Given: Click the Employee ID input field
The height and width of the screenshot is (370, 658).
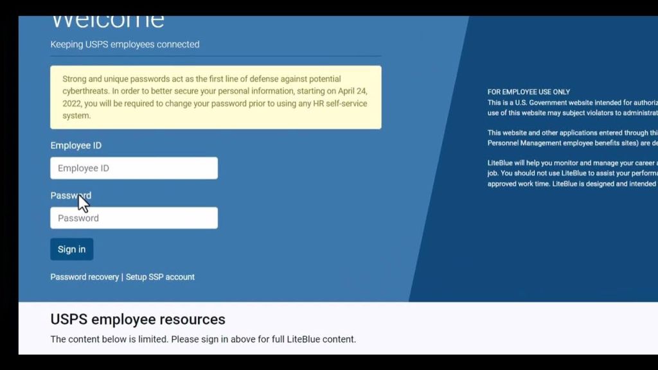Looking at the screenshot, I should (x=134, y=168).
